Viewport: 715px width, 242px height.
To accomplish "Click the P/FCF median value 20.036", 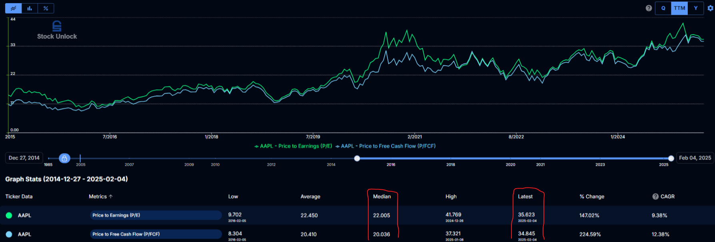I will point(381,234).
